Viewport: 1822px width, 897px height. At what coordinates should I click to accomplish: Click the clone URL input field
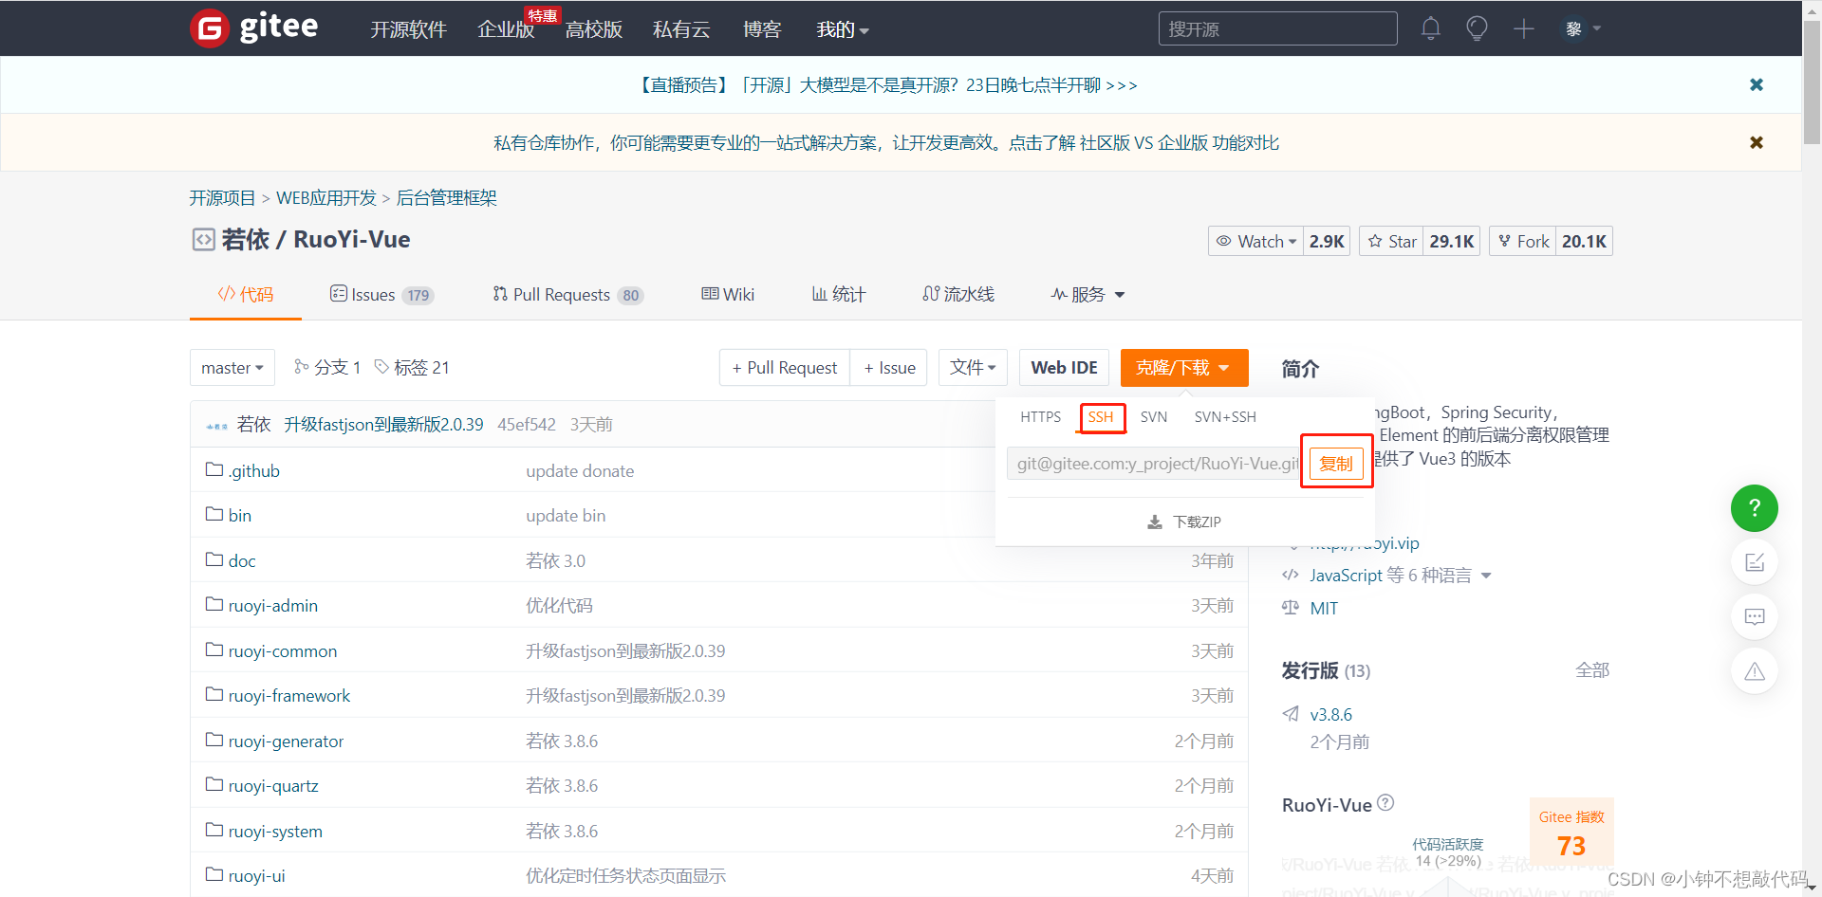1154,464
